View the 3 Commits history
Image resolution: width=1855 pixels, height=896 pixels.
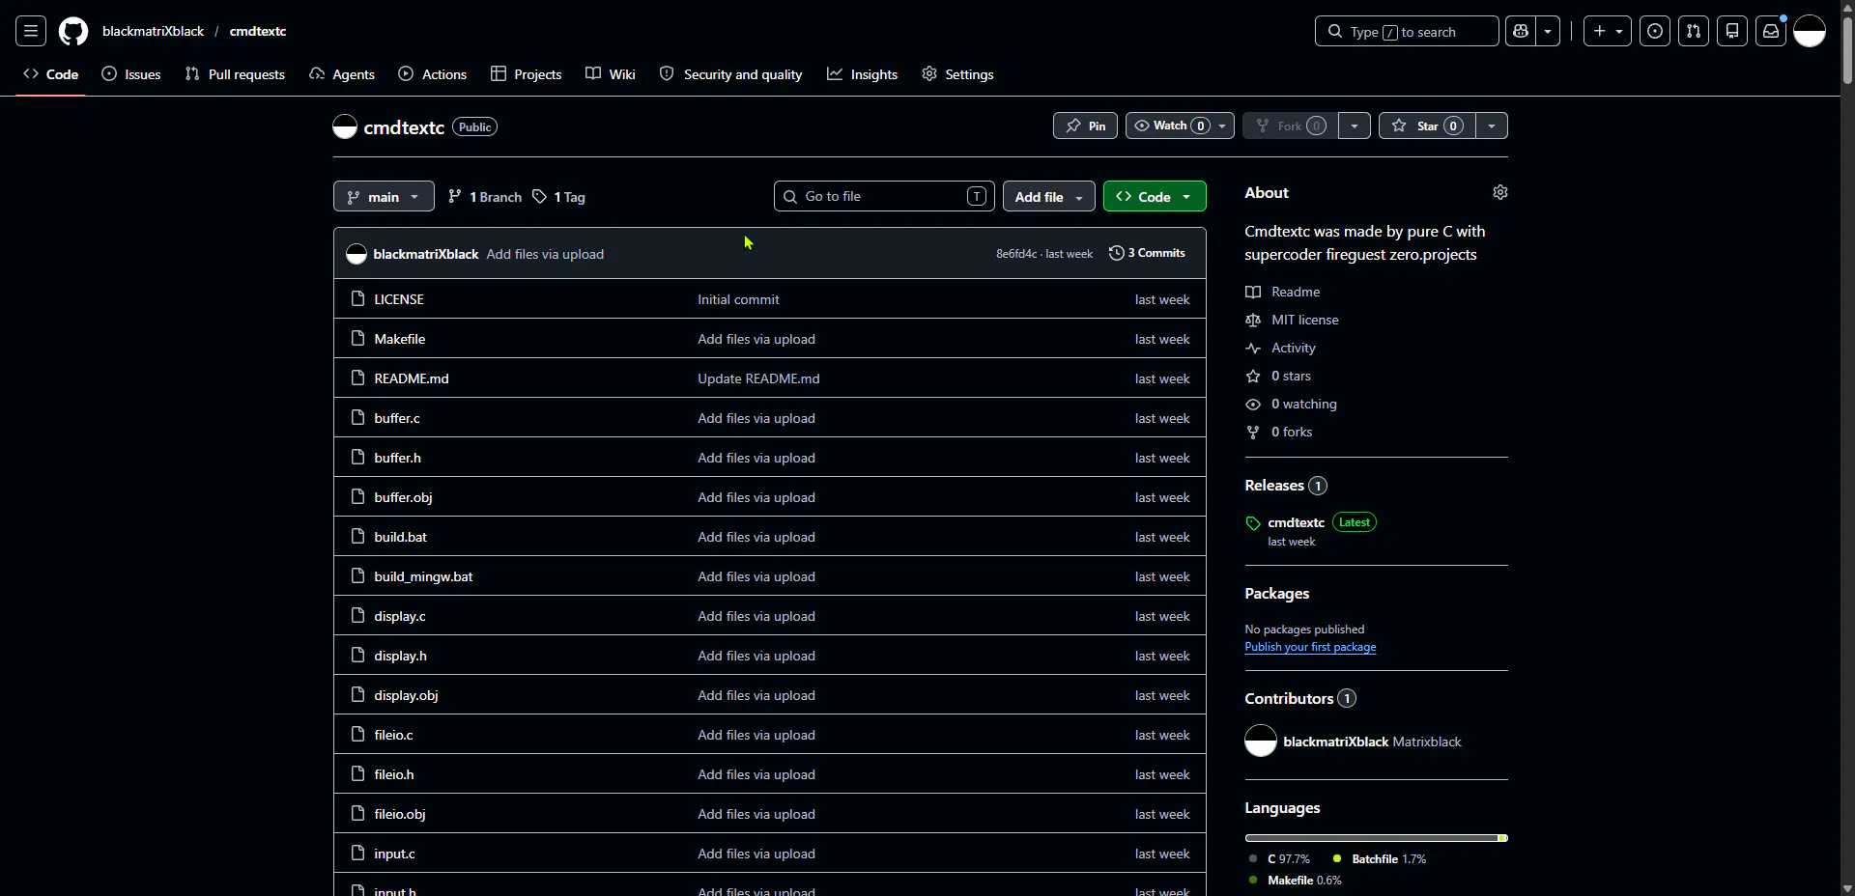coord(1147,253)
